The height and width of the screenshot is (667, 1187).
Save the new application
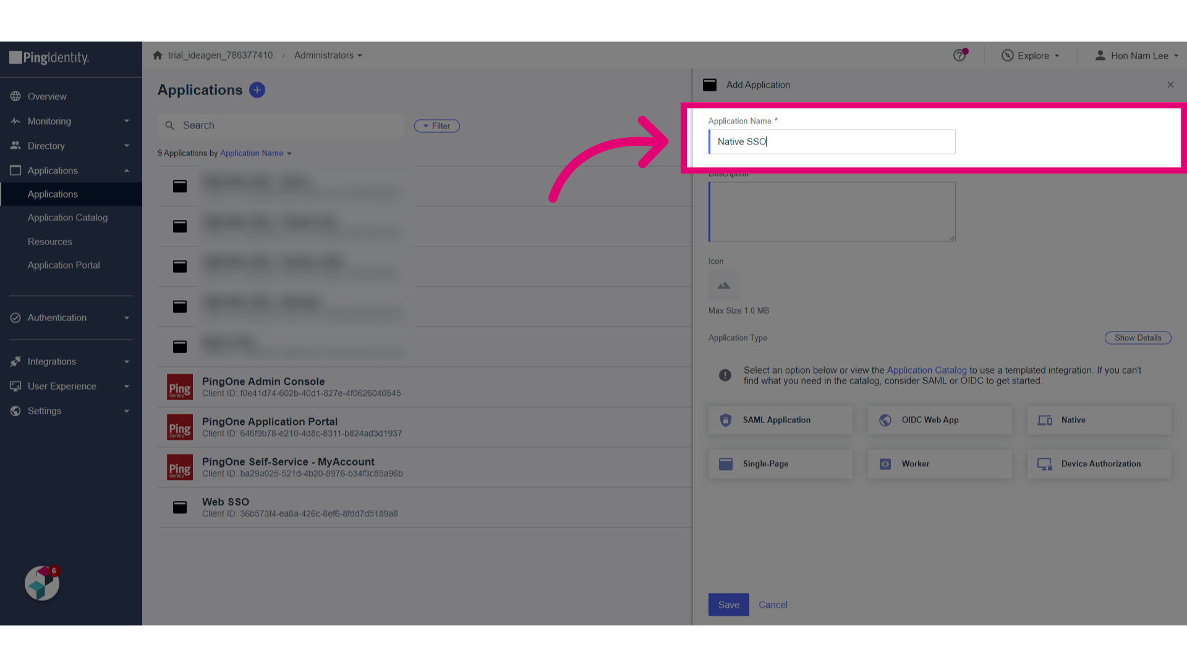coord(729,605)
